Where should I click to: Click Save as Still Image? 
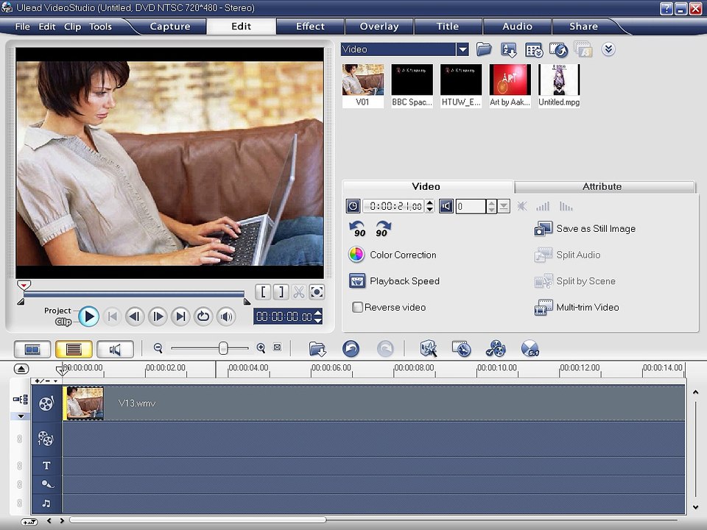click(584, 229)
